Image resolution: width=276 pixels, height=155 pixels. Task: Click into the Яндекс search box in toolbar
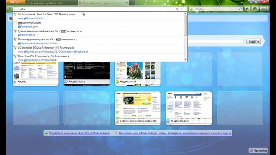click(217, 9)
